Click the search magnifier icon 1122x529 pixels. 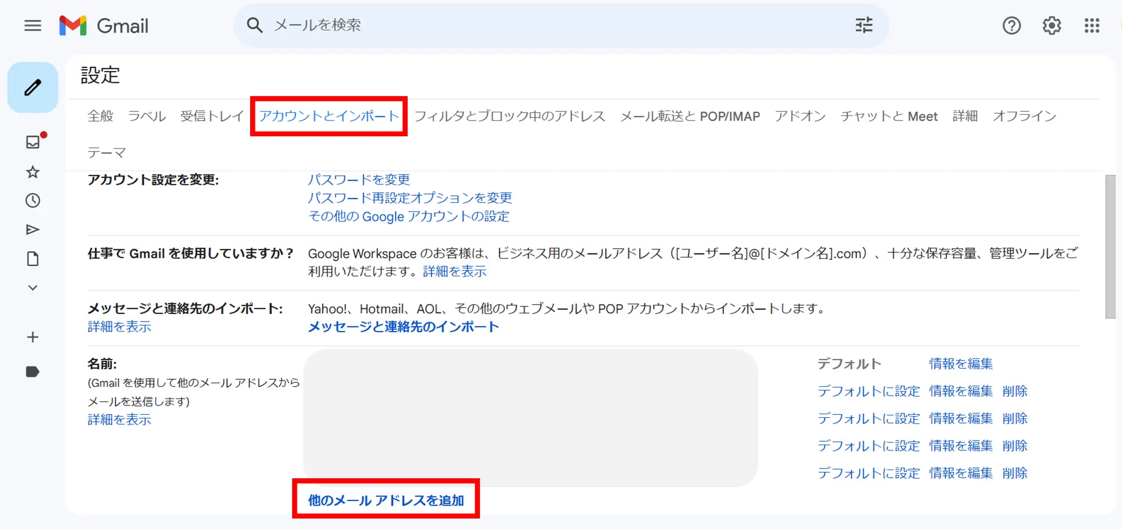[x=254, y=25]
